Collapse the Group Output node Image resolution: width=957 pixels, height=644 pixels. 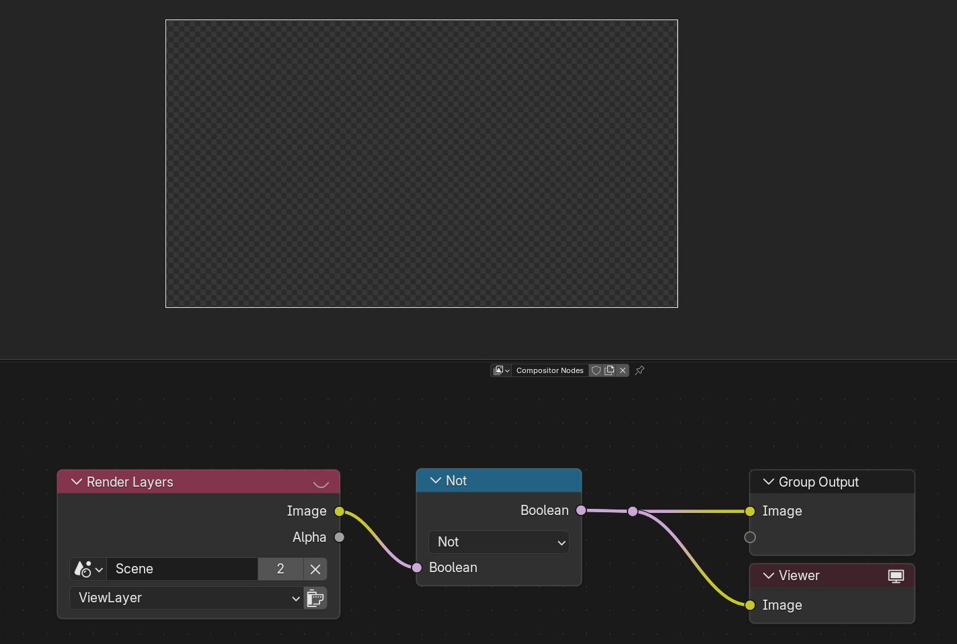point(768,482)
